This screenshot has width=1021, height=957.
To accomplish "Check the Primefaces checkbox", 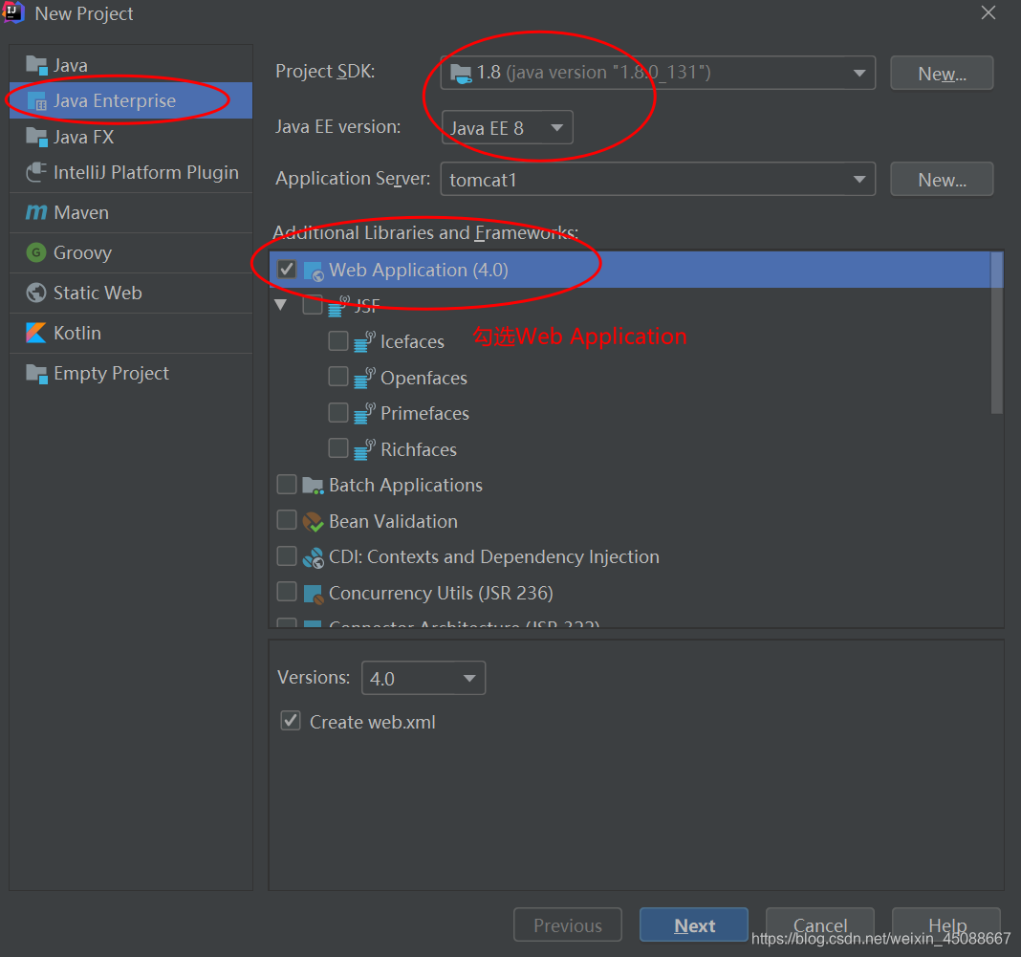I will pos(338,412).
